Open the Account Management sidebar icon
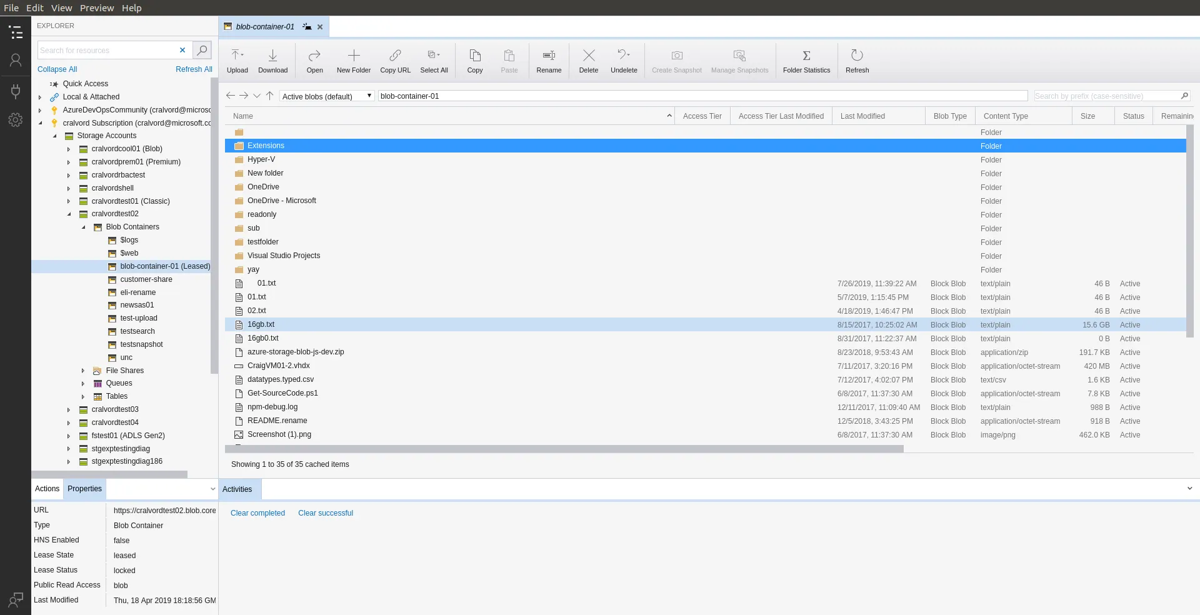This screenshot has height=615, width=1200. (16, 60)
